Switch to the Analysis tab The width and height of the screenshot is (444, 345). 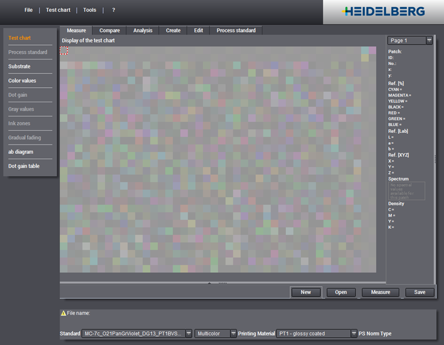[x=142, y=31]
